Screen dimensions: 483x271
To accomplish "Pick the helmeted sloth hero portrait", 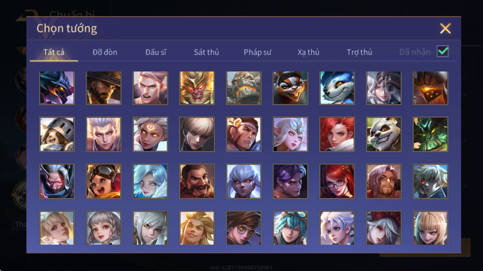I will click(x=57, y=134).
